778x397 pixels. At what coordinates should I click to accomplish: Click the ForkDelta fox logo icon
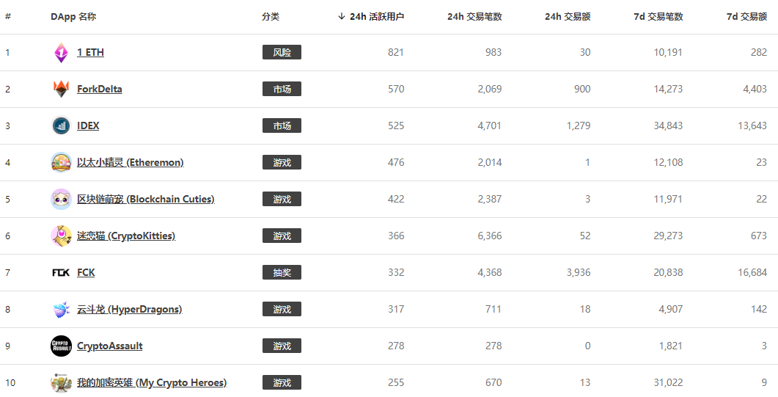click(x=61, y=89)
